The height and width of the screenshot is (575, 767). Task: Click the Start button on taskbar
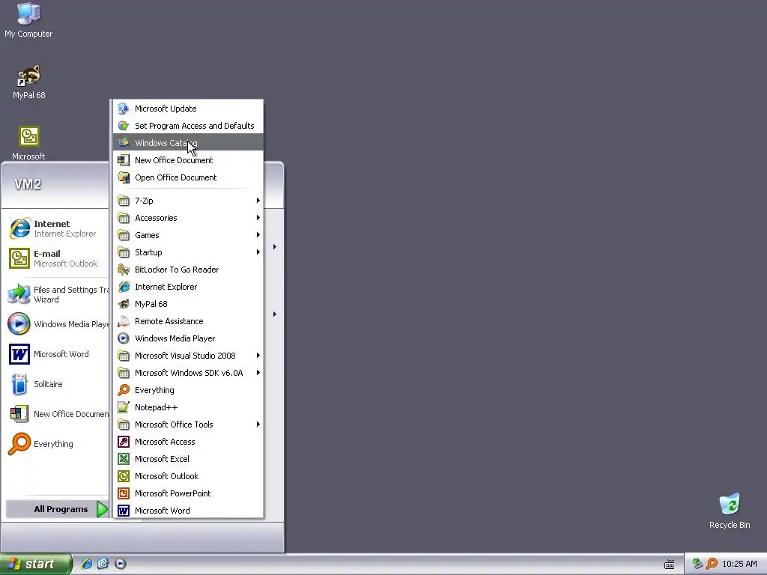click(35, 564)
